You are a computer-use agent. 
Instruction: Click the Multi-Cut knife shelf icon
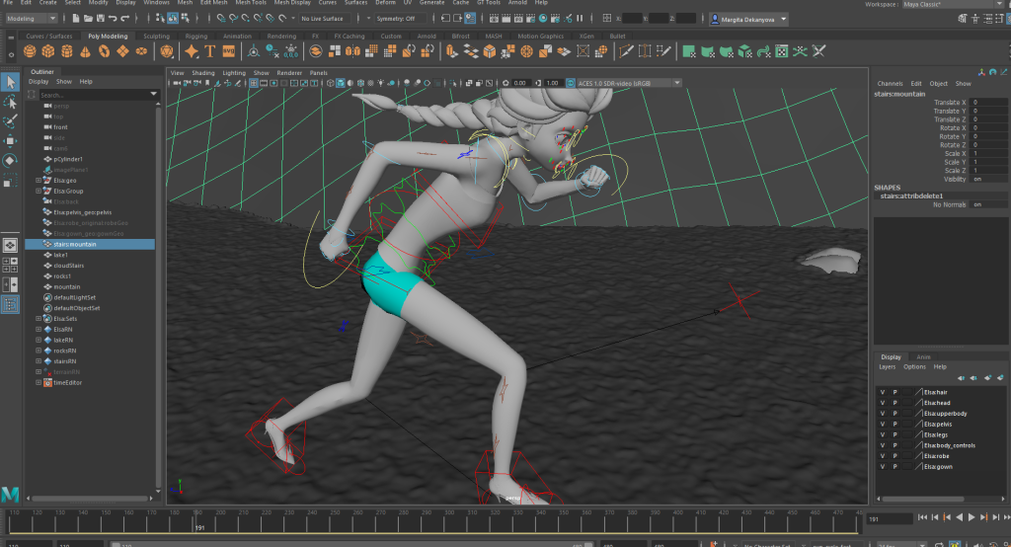coord(625,51)
